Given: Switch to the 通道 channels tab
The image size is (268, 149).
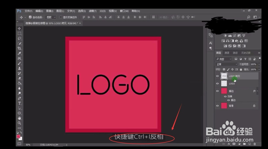Looking at the screenshot, I should pos(227,53).
